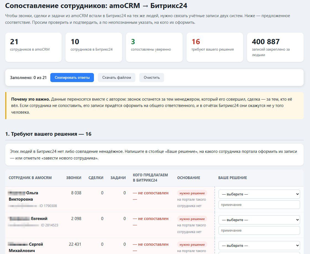Click the employee name Ольга Викторовна
Image resolution: width=310 pixels, height=254 pixels.
23,196
